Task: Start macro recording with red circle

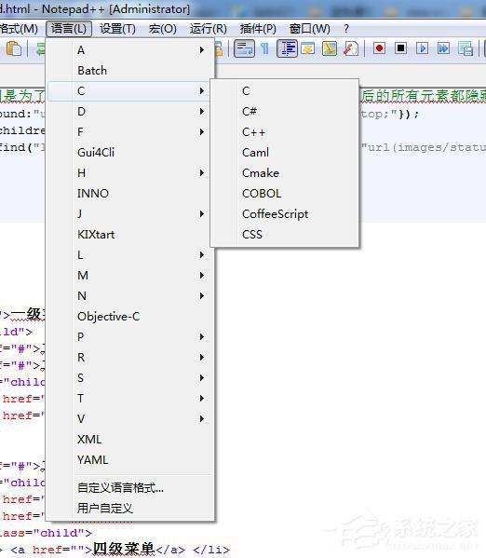Action: tap(379, 48)
